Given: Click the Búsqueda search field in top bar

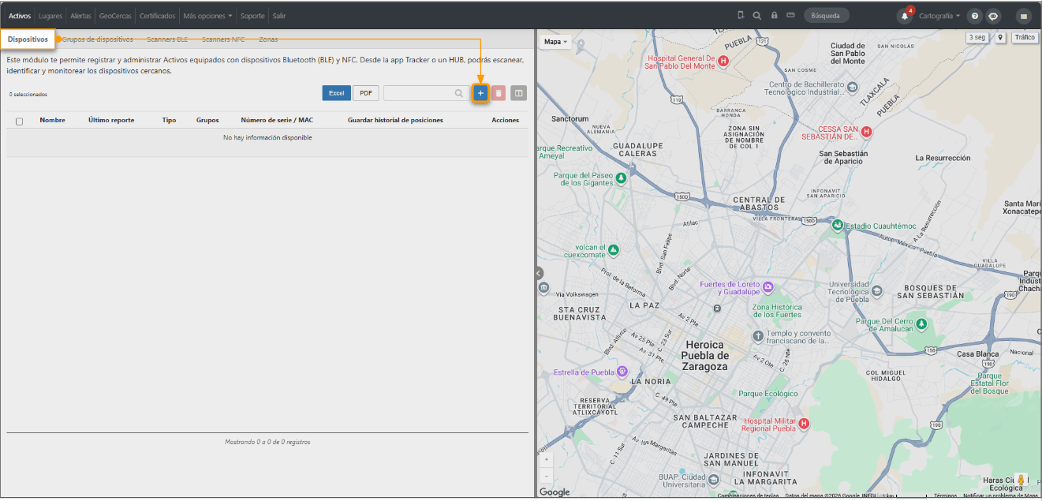Looking at the screenshot, I should coord(827,16).
